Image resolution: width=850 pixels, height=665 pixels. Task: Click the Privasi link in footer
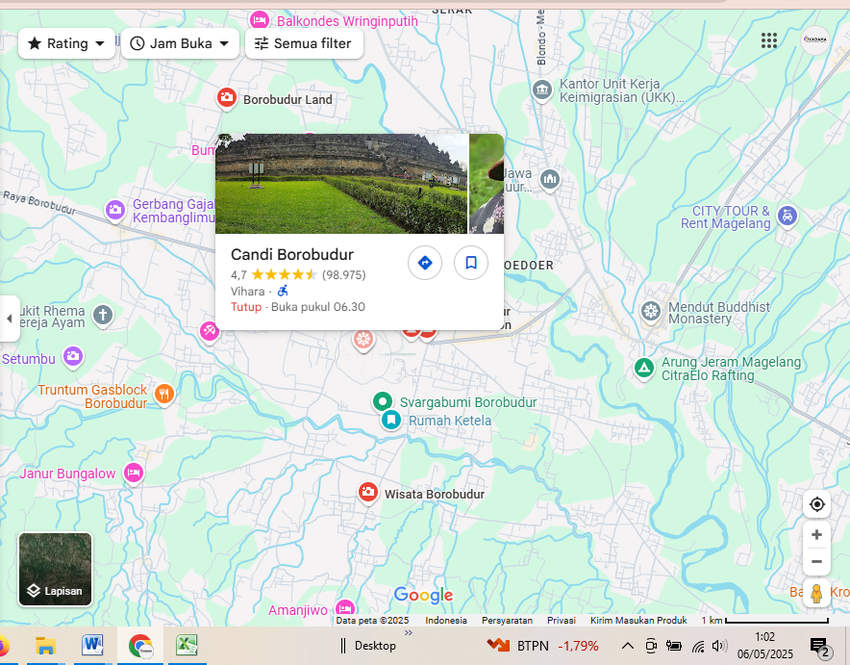(561, 621)
